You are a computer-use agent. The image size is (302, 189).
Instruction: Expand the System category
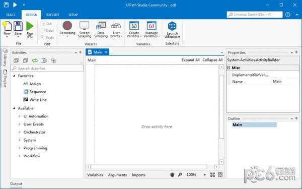tap(20, 140)
